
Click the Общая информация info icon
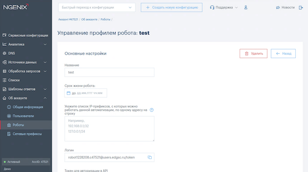click(x=9, y=107)
